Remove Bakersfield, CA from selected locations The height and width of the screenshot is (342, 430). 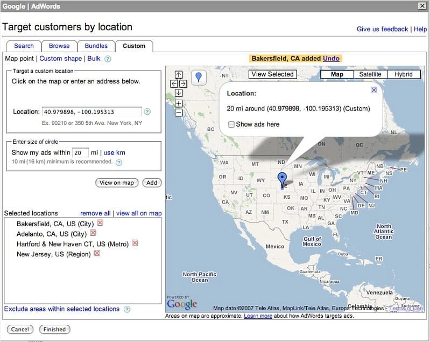point(100,223)
